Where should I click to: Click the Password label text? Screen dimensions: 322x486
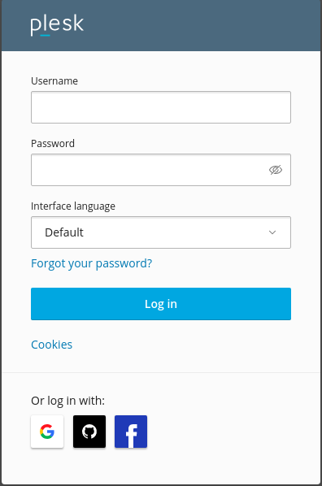53,144
